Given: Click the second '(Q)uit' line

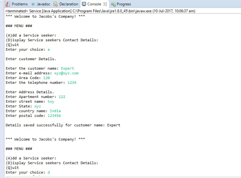Looking at the screenshot, I should pos(12,168).
